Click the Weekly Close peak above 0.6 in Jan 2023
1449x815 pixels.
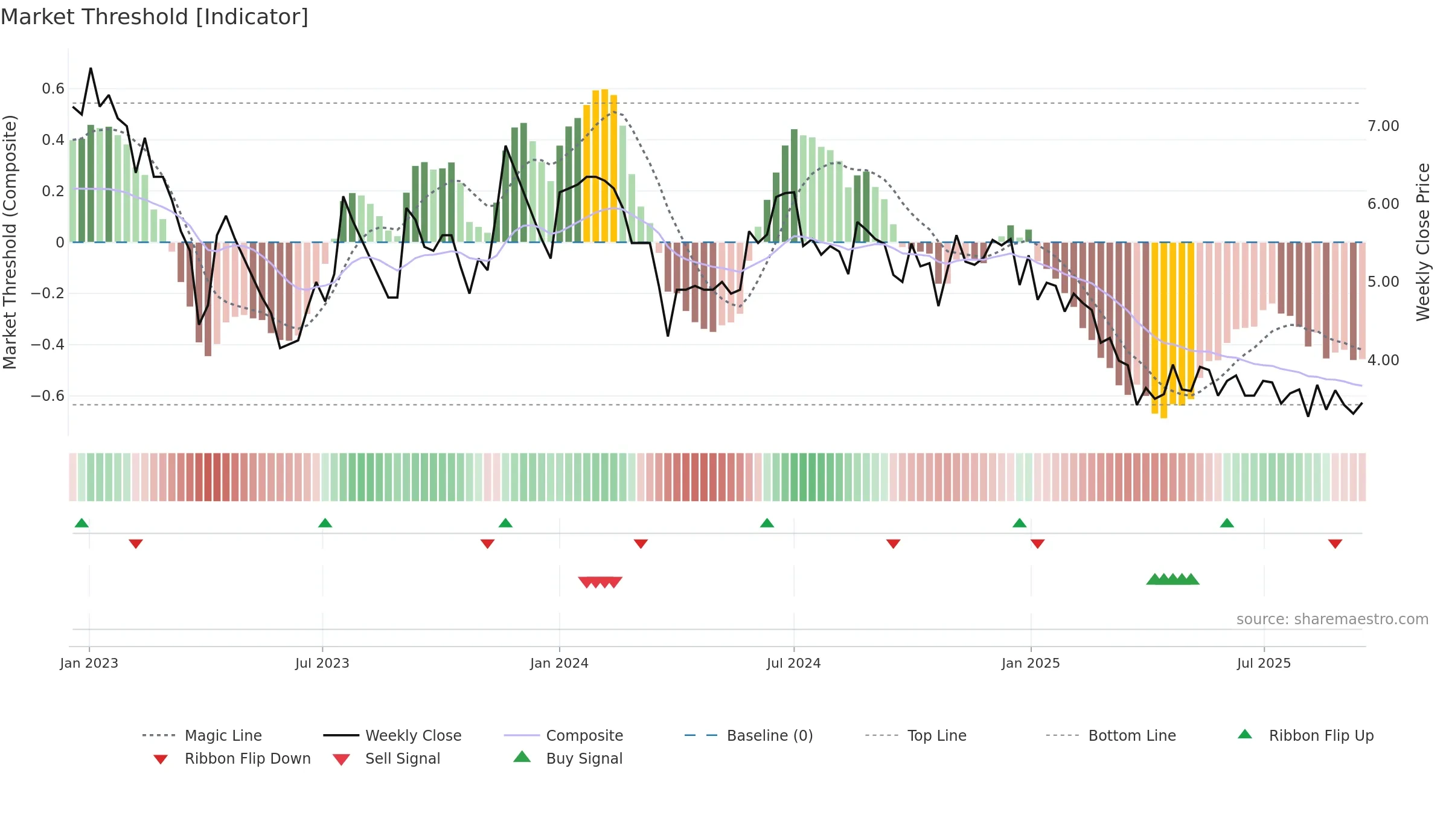click(x=91, y=68)
